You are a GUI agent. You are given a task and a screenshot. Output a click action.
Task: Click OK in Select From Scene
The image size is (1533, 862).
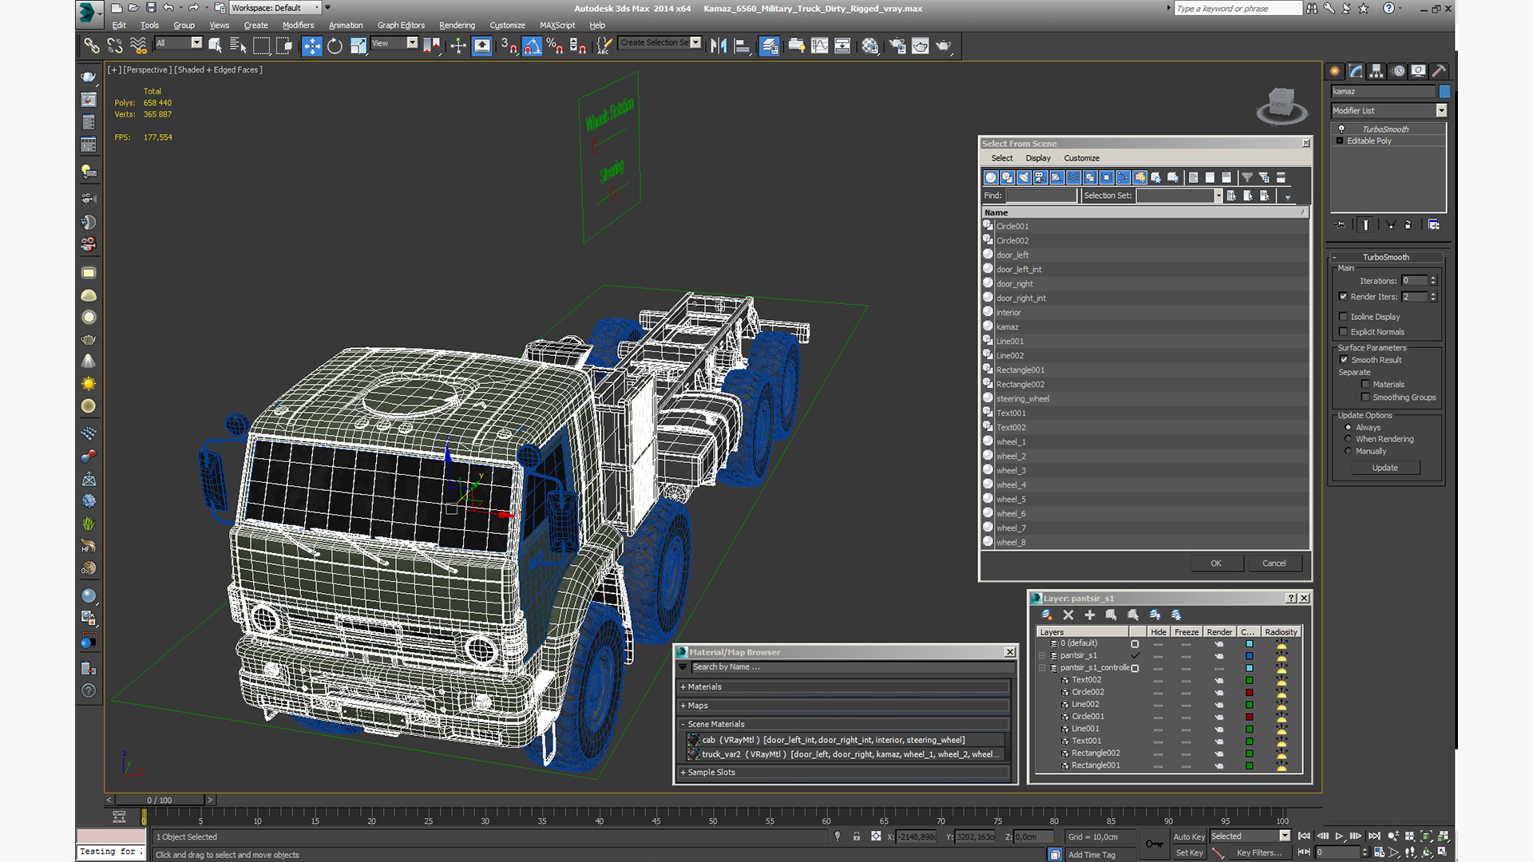[x=1216, y=563]
